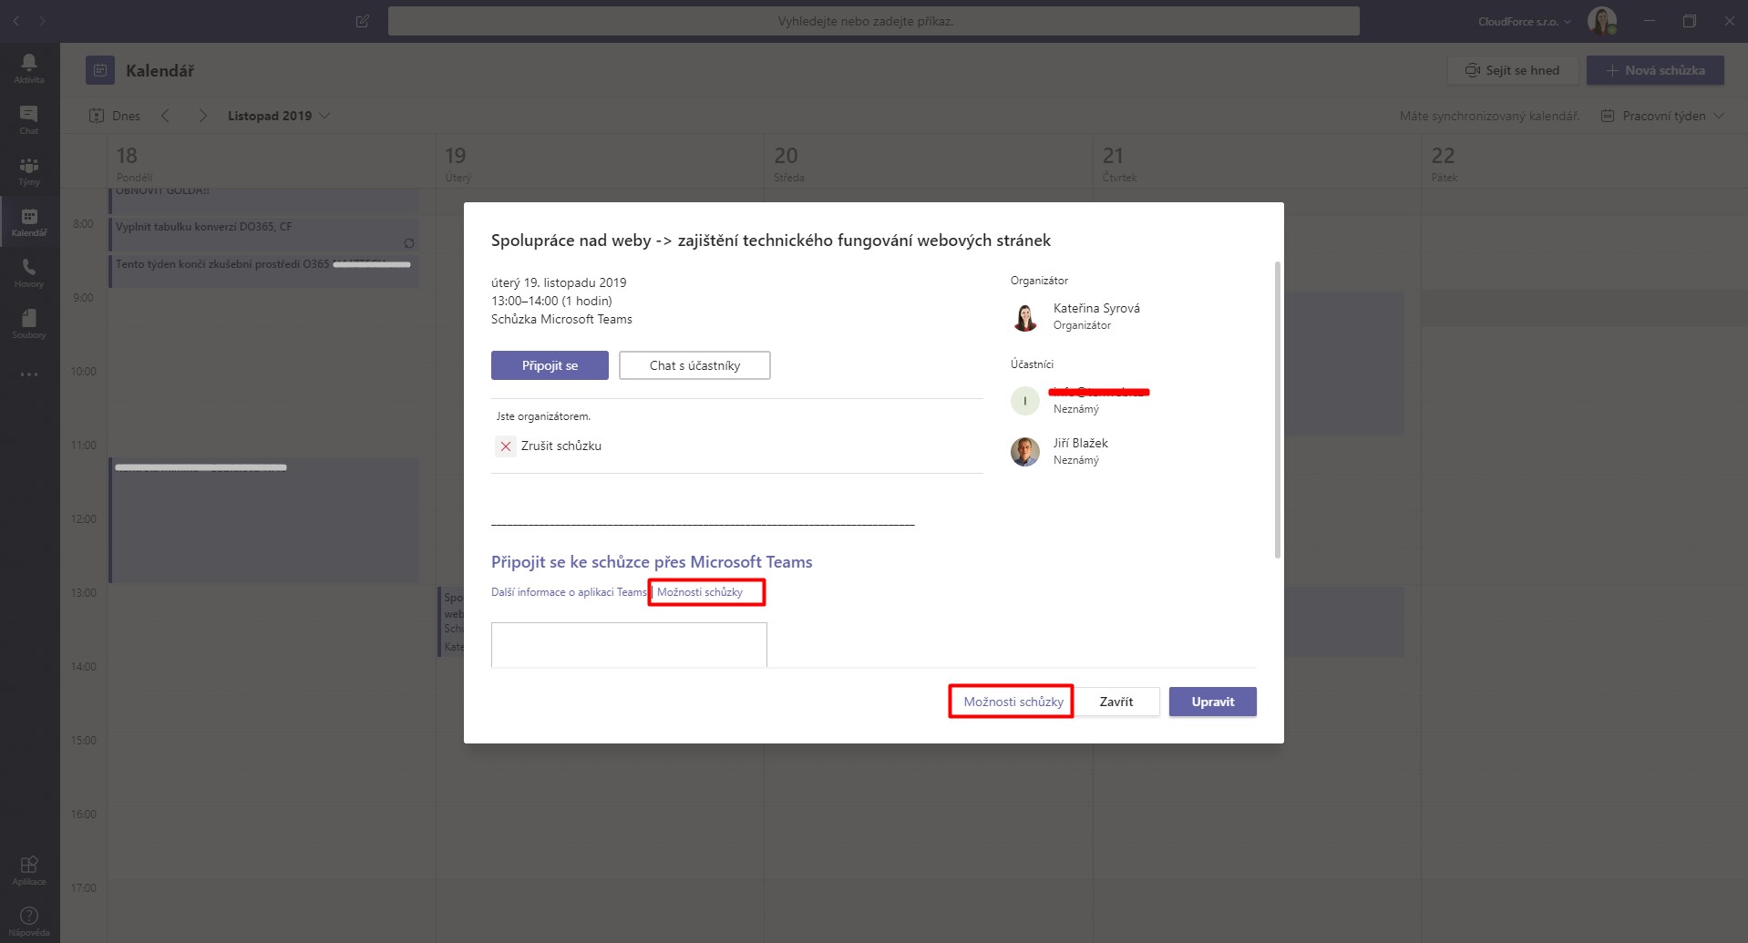Open the Nápověda help icon

(x=29, y=920)
